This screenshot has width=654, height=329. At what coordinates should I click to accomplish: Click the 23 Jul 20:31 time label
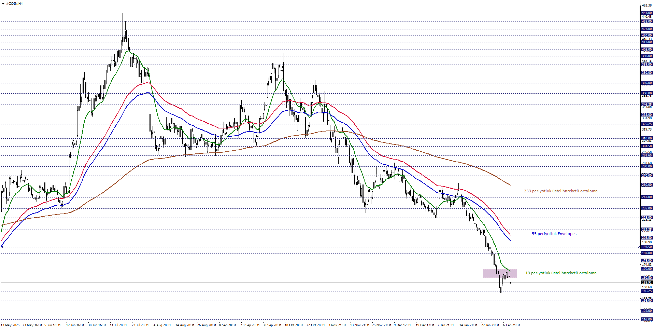point(140,325)
